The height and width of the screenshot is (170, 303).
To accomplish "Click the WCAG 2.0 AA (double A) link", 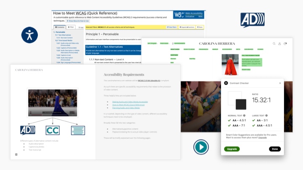I will (149, 81).
